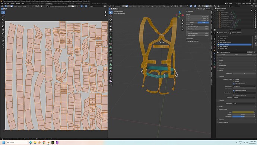This screenshot has height=145, width=257.
Task: Open the Render menu
Action: coord(12,3)
